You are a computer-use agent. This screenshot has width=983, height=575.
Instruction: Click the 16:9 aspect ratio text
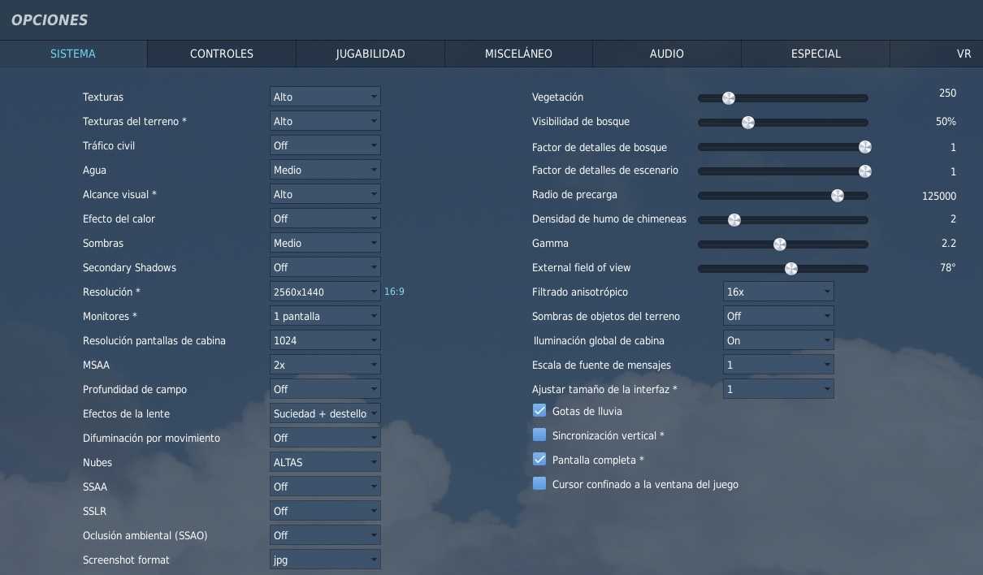[x=394, y=292]
